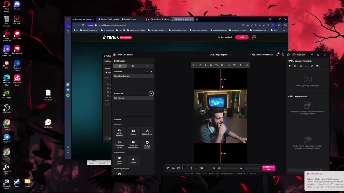Open the Sahneler list options icon
The image size is (344, 193).
point(147,72)
